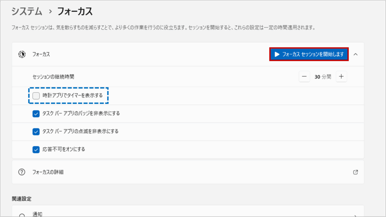Click the focus timer icon beside フォーカス
This screenshot has height=217, width=386.
click(x=22, y=54)
